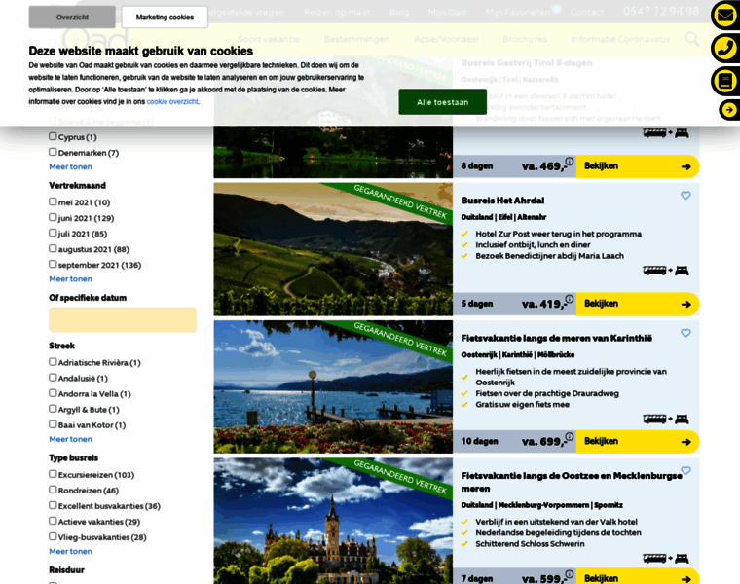Click Bekijken for the 8 dagen trip
The height and width of the screenshot is (584, 740).
tap(638, 166)
